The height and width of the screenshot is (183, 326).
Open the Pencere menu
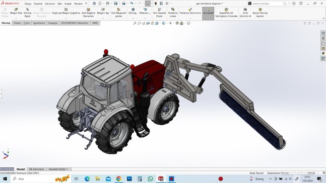(79, 4)
